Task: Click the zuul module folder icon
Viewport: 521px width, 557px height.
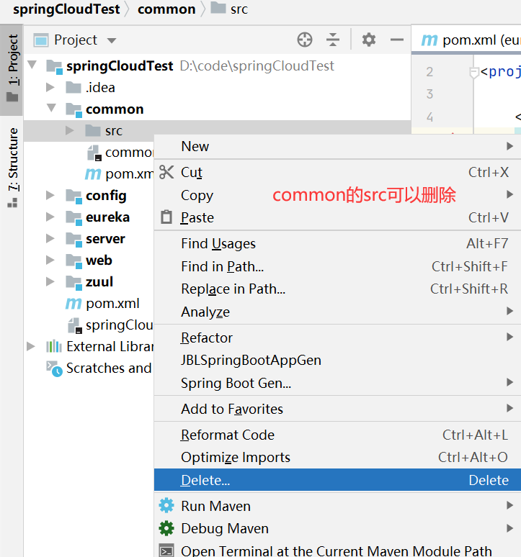Action: point(74,283)
